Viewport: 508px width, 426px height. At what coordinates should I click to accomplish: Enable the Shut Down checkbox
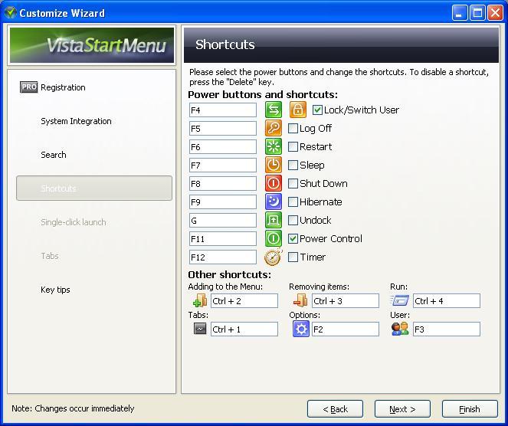click(x=293, y=184)
